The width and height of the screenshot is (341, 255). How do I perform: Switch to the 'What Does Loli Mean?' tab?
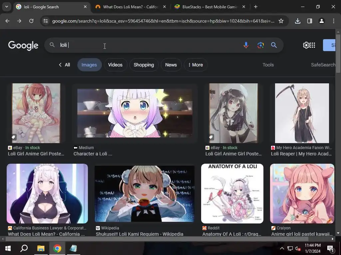131,7
